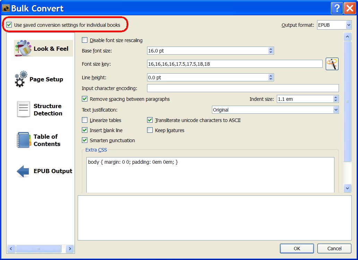Click sidebar scroll left arrow
This screenshot has height=260, width=358.
click(11, 249)
